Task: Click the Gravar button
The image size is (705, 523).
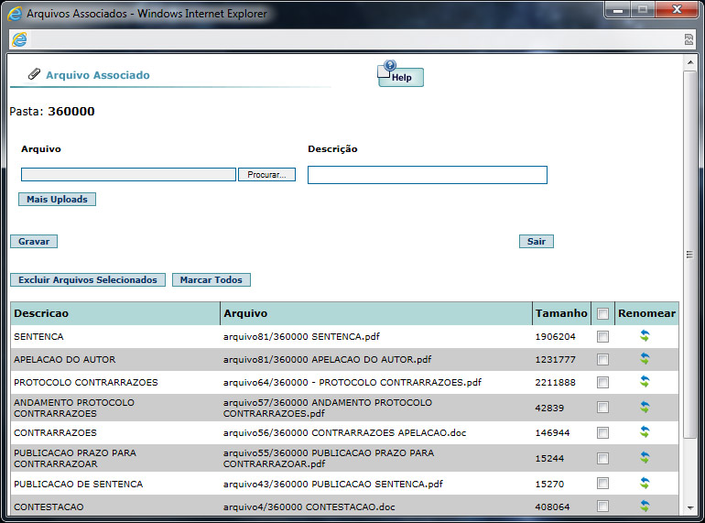Action: tap(34, 242)
